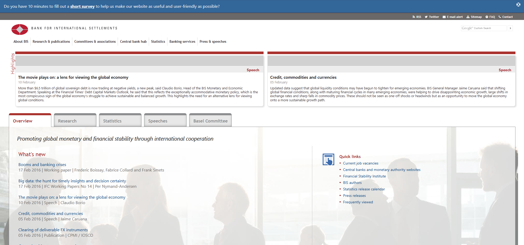Image resolution: width=524 pixels, height=245 pixels.
Task: Open 'Clearing of deliverable FX instruments' publication
Action: [x=53, y=230]
